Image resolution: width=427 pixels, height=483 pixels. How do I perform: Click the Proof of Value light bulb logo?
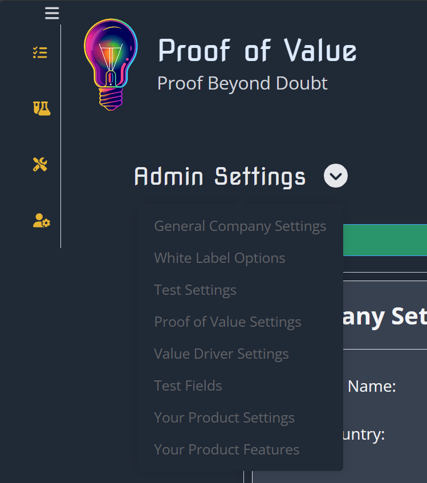(x=110, y=63)
